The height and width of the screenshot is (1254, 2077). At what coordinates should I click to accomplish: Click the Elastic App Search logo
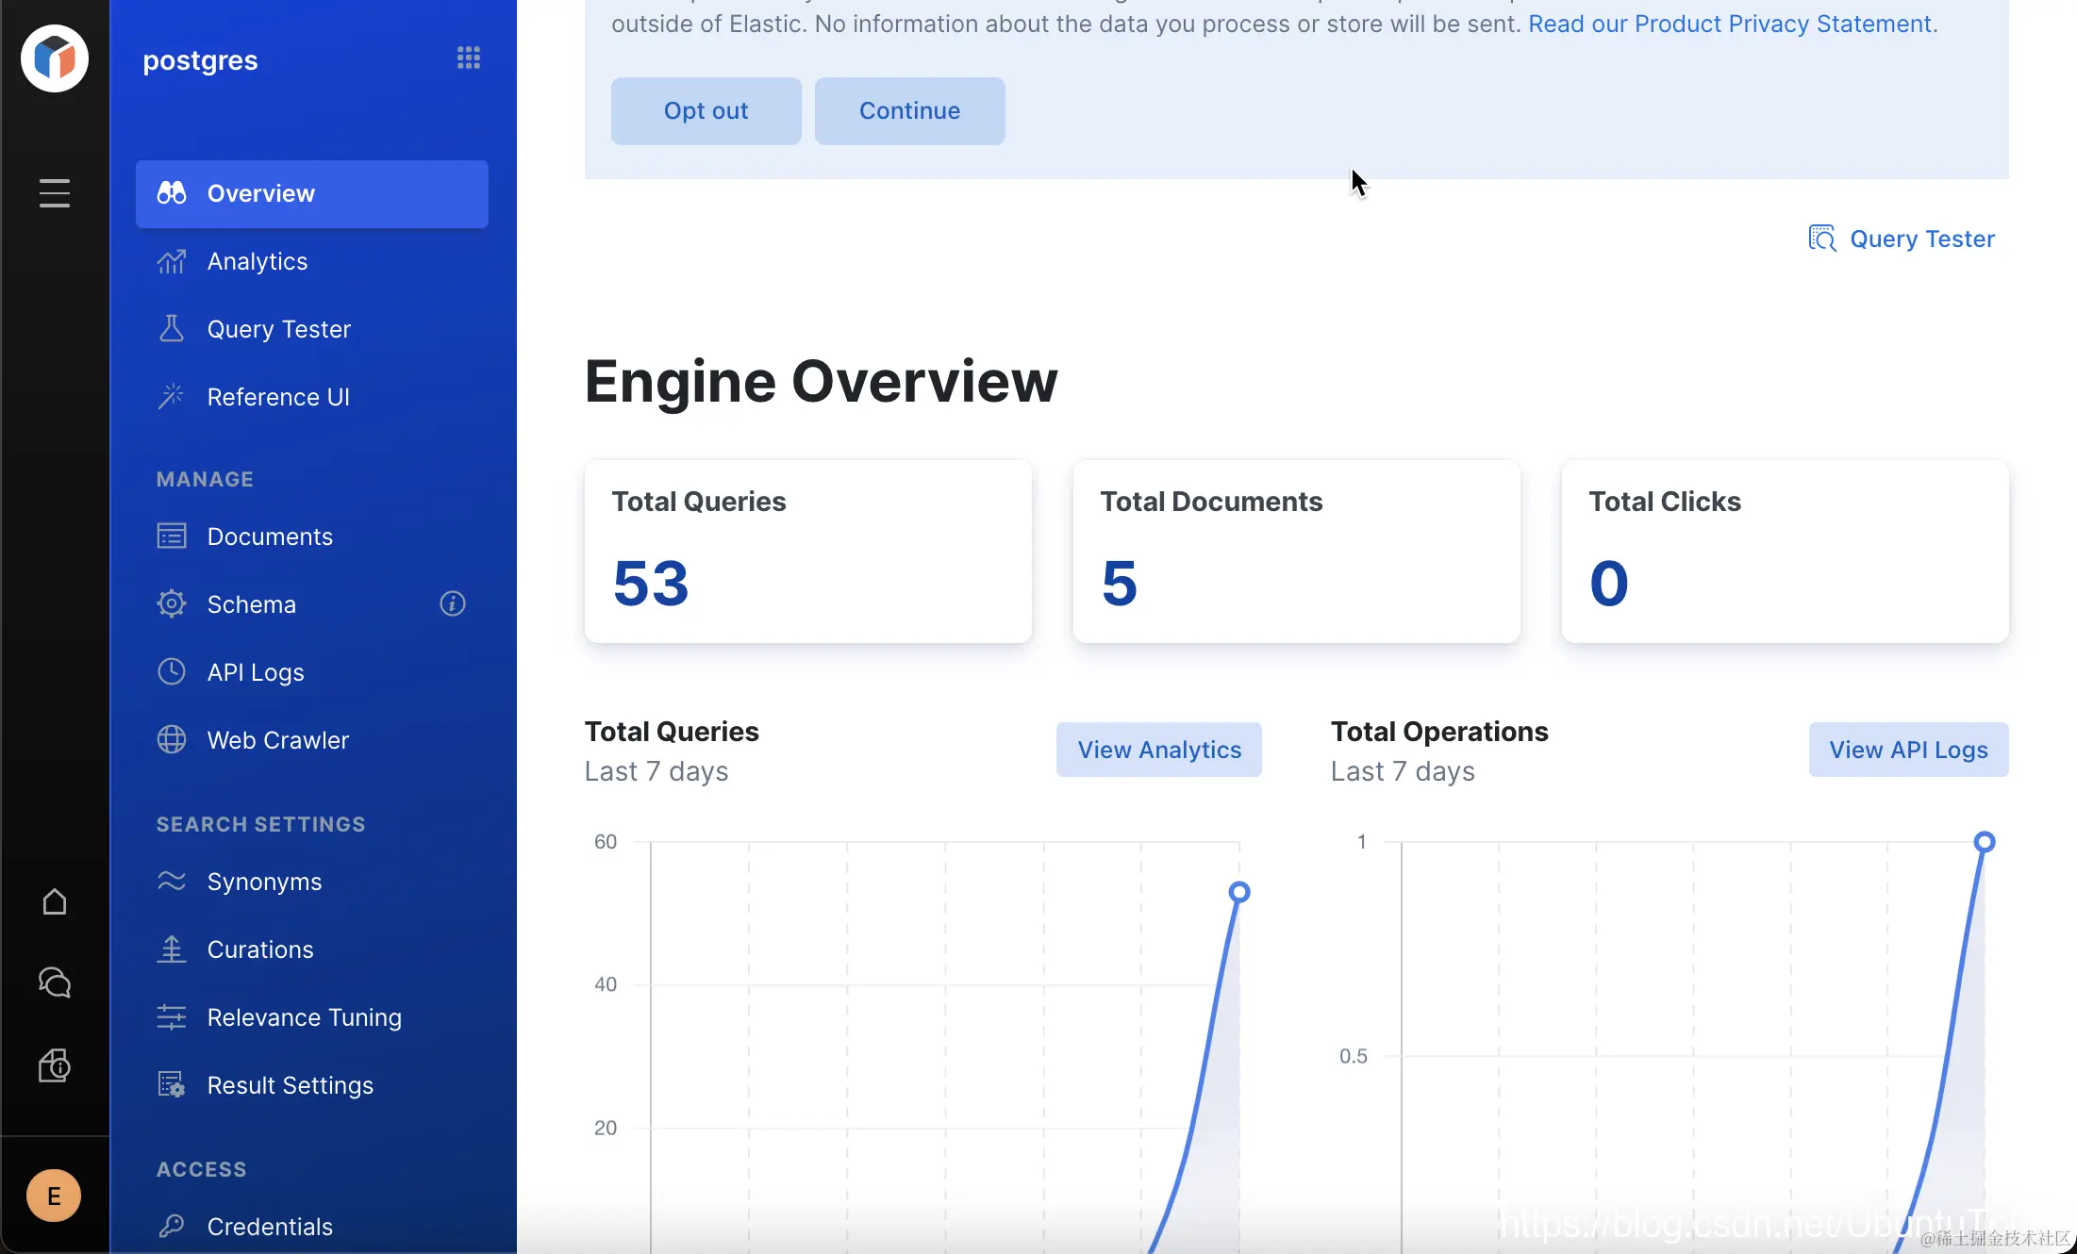(55, 58)
